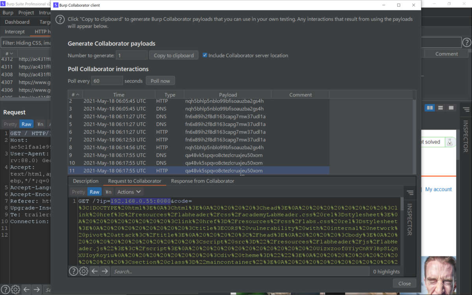Click Copy to clipboard button
The image size is (472, 295).
(x=173, y=55)
